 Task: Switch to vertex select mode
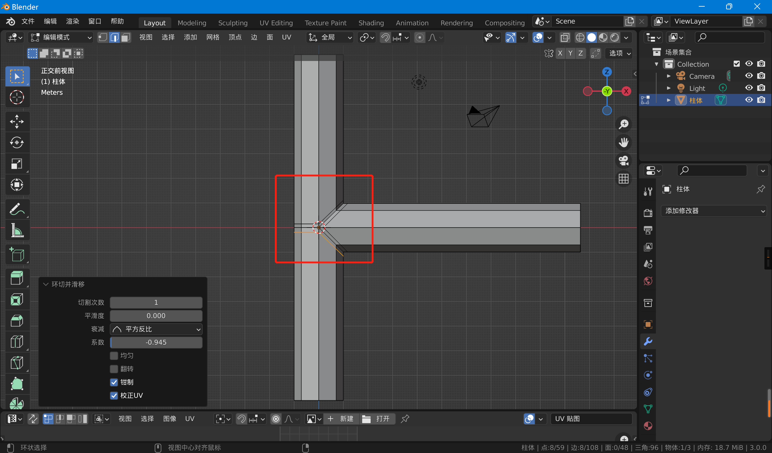point(103,37)
